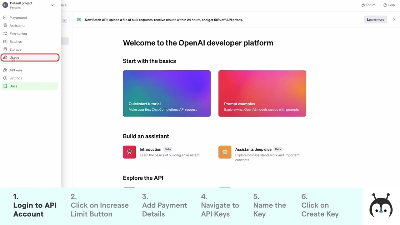
Task: Open the Forum link
Action: (368, 5)
